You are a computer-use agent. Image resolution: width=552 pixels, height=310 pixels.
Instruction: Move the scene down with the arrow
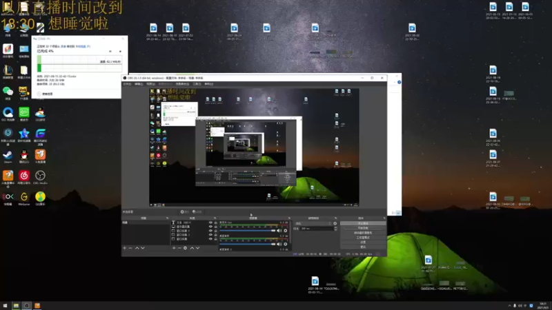pos(143,248)
